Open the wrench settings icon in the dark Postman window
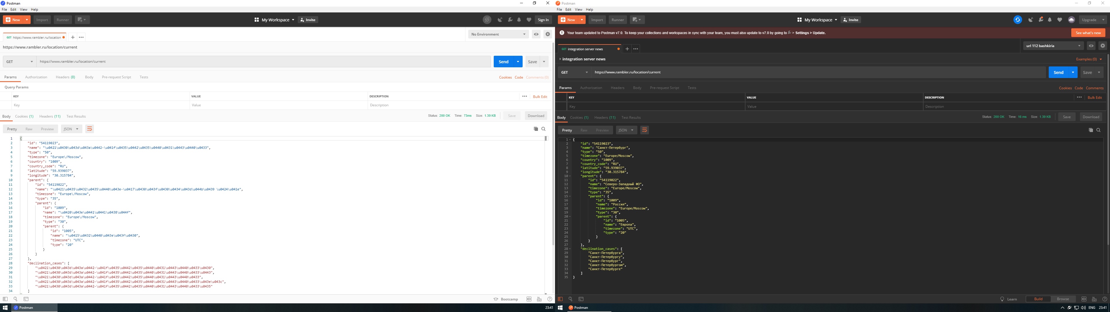 pyautogui.click(x=1041, y=20)
